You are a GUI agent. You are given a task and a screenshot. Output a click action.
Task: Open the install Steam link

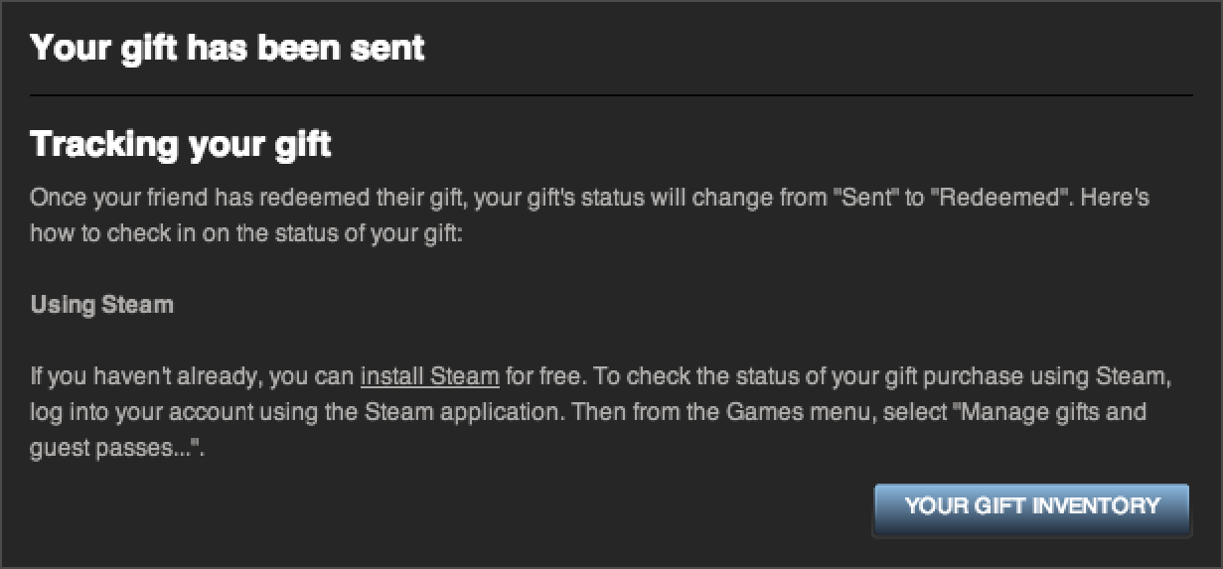coord(429,376)
